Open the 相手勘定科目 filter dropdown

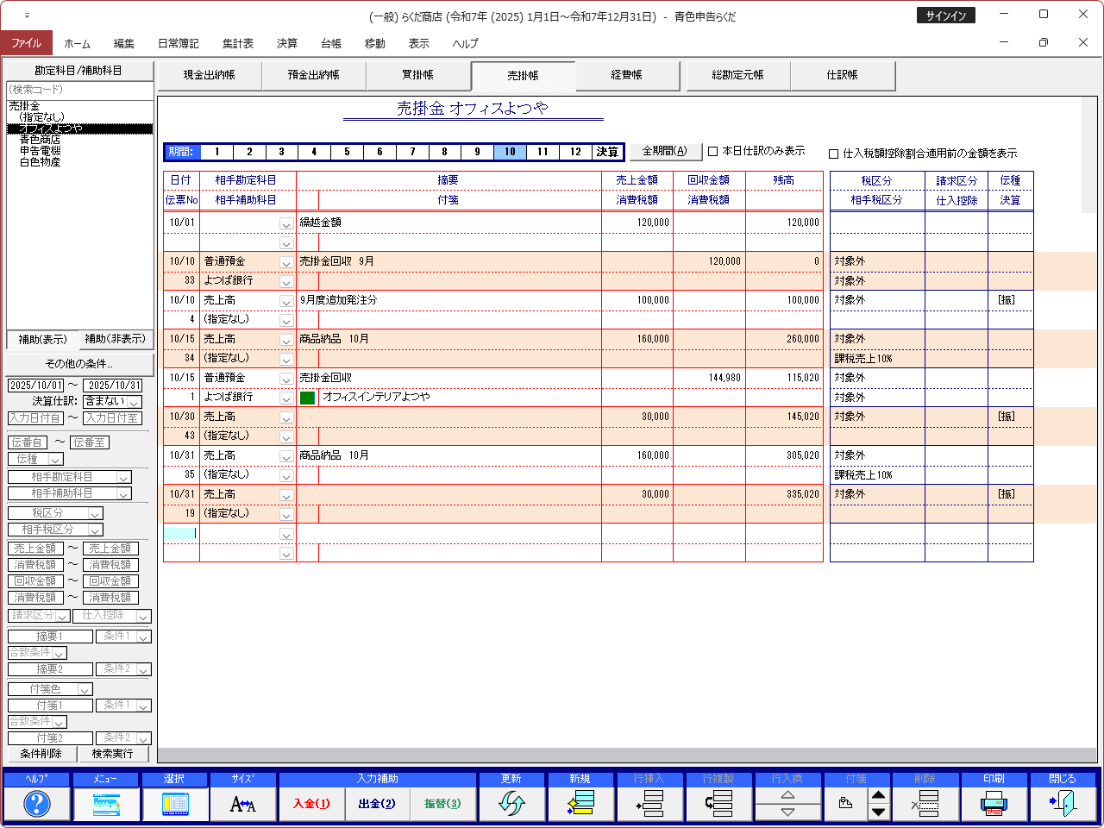point(123,477)
